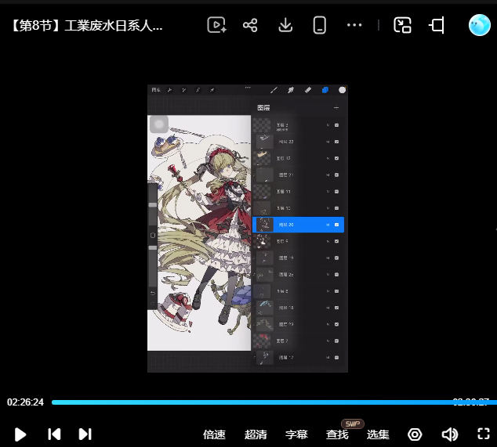The width and height of the screenshot is (497, 447).
Task: Click the undo arrow in Procreate sidebar
Action: [153, 293]
